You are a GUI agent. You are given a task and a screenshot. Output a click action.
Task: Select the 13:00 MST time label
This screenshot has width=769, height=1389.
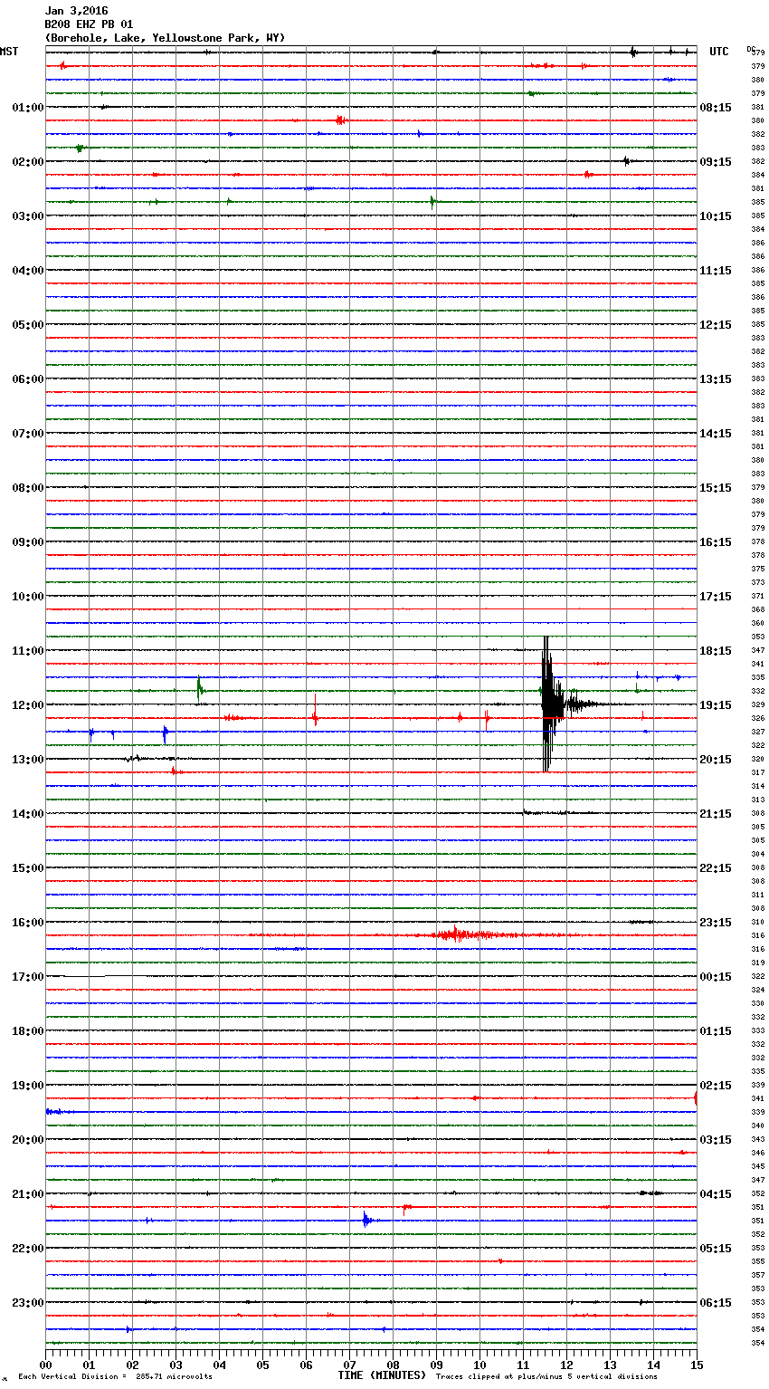[x=27, y=760]
